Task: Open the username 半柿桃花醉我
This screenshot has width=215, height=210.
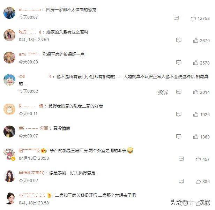Action: [x=31, y=173]
